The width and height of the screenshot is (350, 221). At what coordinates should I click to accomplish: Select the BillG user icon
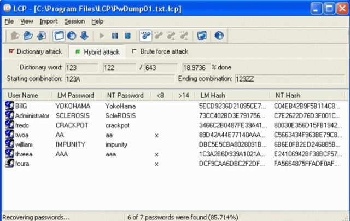tap(9, 106)
